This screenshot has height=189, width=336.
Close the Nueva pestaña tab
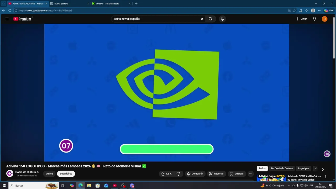click(x=88, y=4)
